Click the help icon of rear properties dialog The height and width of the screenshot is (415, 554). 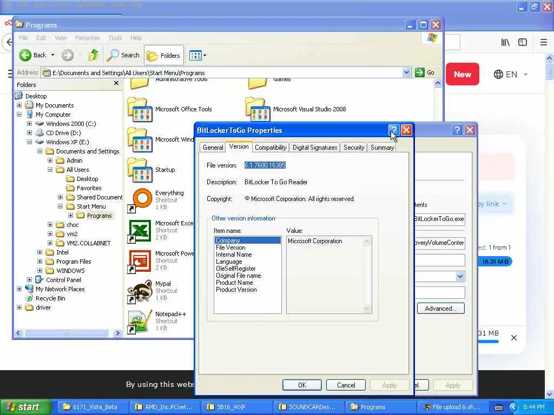[x=457, y=130]
